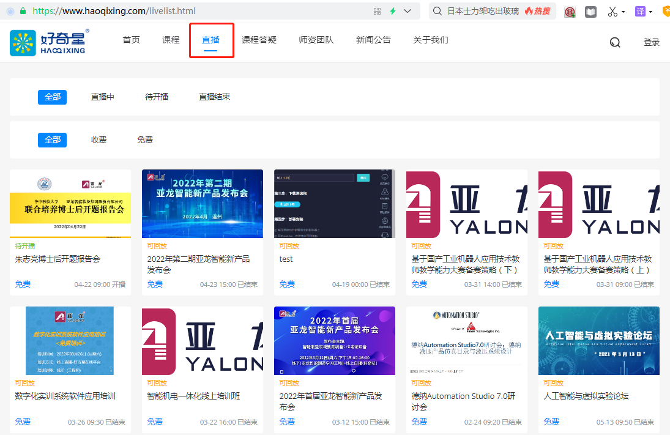Select the 直播中 status filter
Screen dimensions: 670x435
(x=103, y=97)
